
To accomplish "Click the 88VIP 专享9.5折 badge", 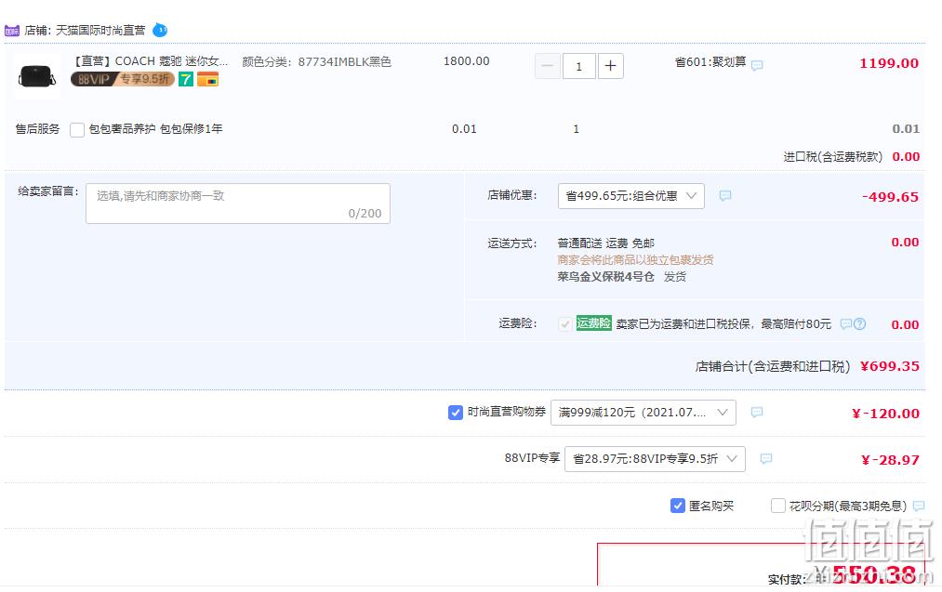I will [x=123, y=79].
